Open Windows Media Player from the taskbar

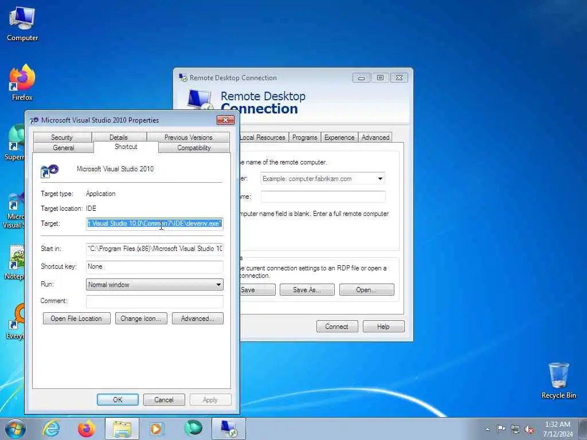(x=156, y=429)
